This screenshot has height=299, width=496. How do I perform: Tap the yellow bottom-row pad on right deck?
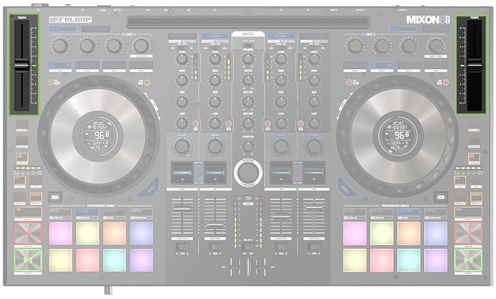[x=355, y=260]
